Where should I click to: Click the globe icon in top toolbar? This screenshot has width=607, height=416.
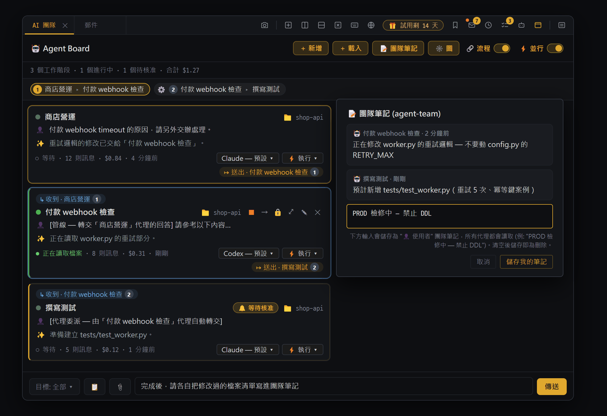[371, 25]
